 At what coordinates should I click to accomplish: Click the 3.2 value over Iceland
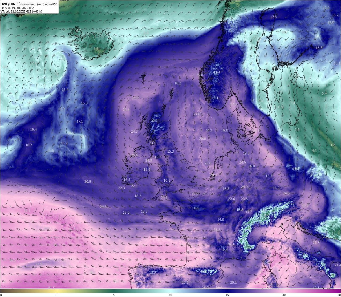point(96,49)
